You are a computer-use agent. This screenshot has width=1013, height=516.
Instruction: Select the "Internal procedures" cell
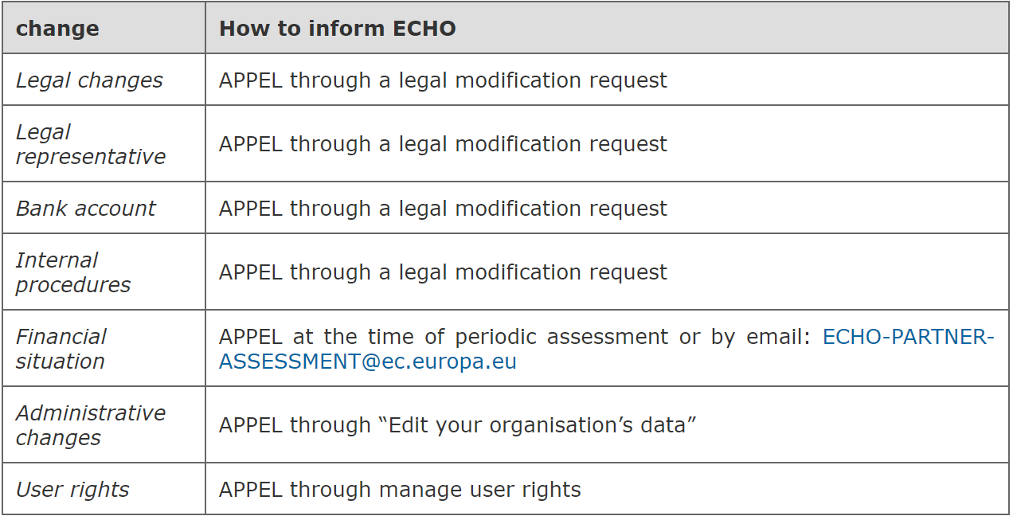[73, 272]
